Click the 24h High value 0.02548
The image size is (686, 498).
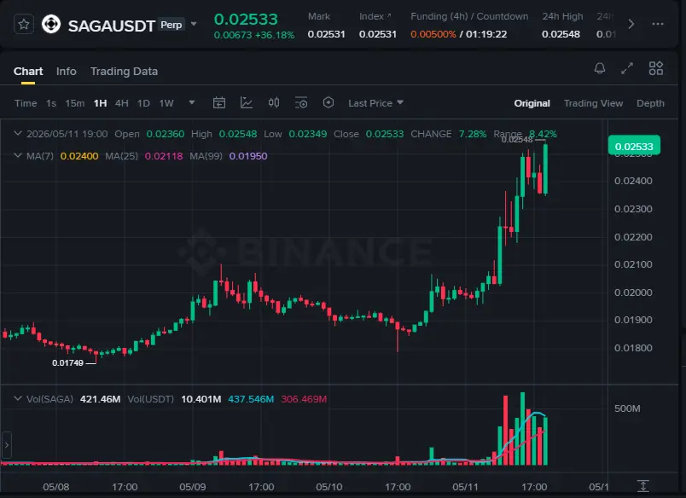click(561, 34)
